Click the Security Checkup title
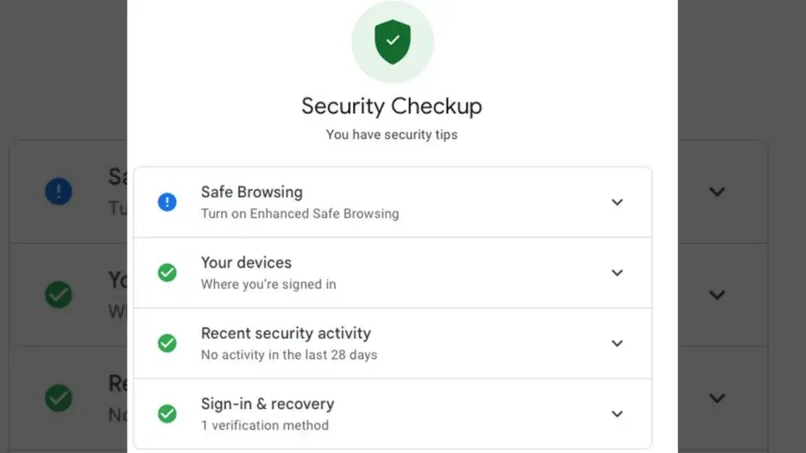The width and height of the screenshot is (806, 453). pyautogui.click(x=391, y=106)
